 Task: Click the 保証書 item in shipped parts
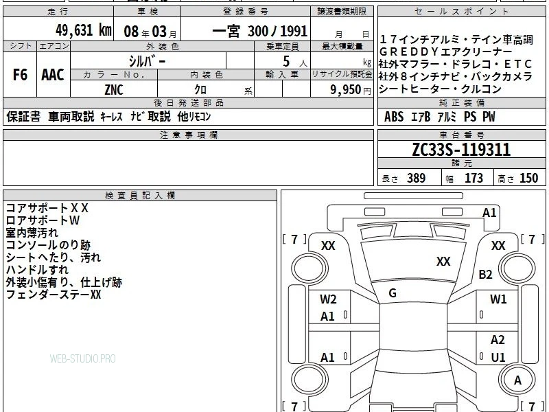(x=23, y=117)
